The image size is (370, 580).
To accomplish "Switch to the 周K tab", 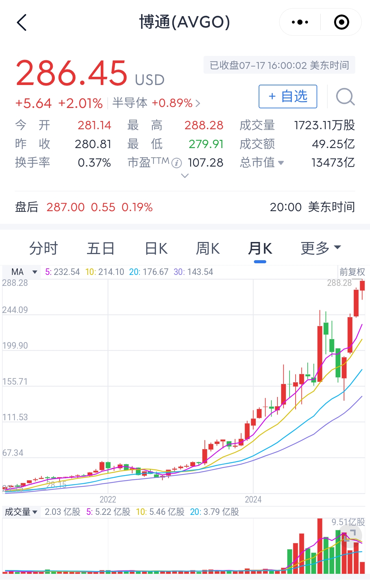I will point(208,248).
